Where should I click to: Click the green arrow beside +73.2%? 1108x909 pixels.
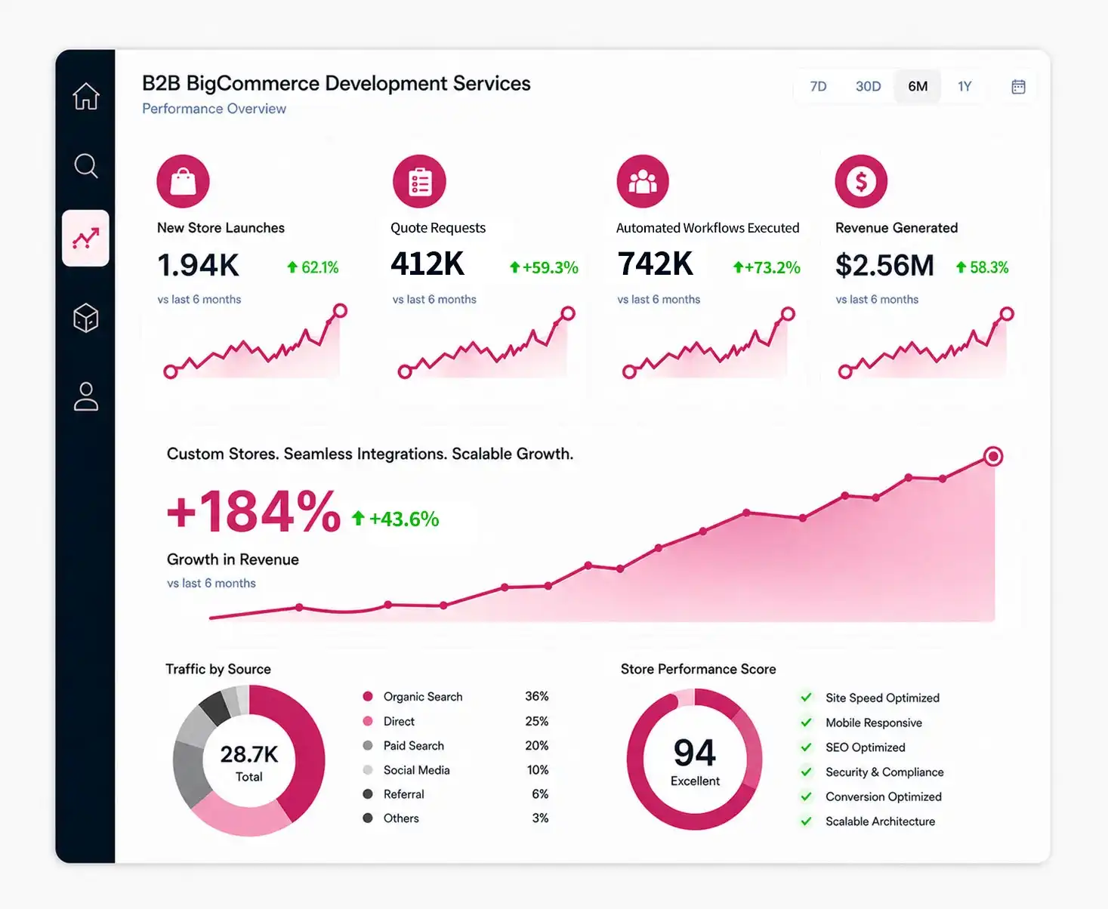(738, 267)
